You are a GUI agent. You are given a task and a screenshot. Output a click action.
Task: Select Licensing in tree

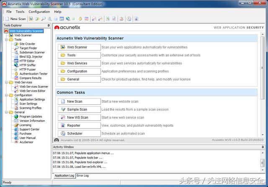click(25, 125)
